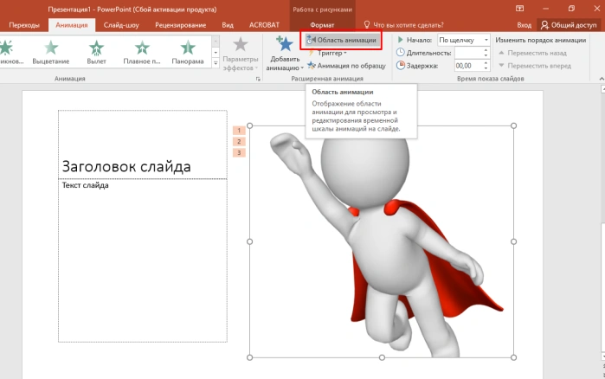Click the Общий доступ button
The image size is (605, 379).
click(569, 25)
